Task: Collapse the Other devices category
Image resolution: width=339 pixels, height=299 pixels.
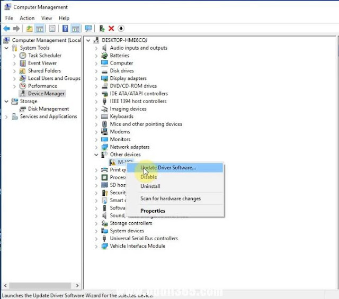Action: point(96,155)
